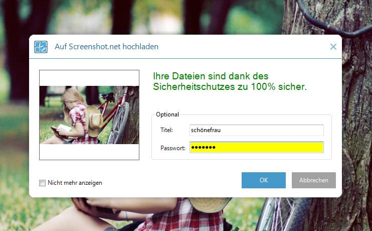The height and width of the screenshot is (231, 372).
Task: Confirm upload with the OK button
Action: pos(264,180)
